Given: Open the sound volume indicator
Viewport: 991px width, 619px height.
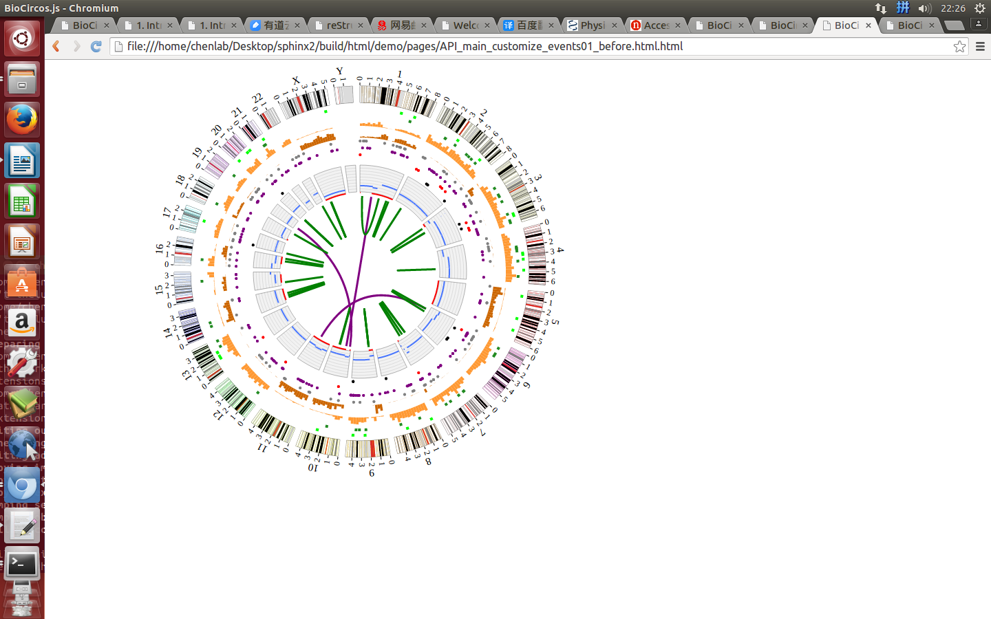Looking at the screenshot, I should tap(925, 8).
